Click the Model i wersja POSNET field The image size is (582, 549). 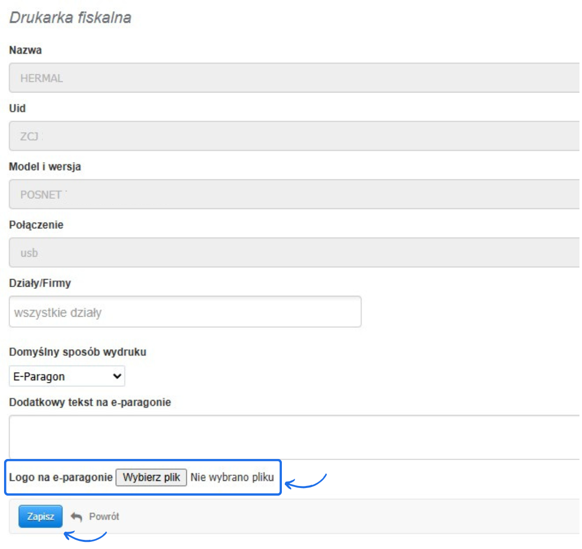coord(295,194)
